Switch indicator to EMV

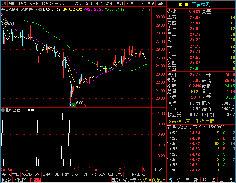coord(119,174)
